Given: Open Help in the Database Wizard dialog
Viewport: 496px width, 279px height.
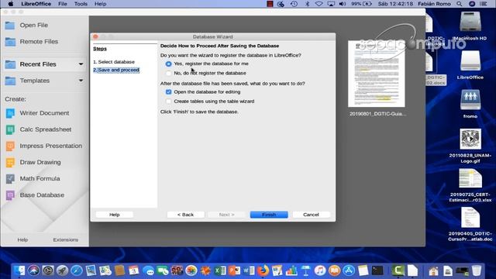Looking at the screenshot, I should click(114, 215).
